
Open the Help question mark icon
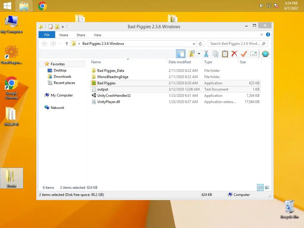pyautogui.click(x=268, y=34)
